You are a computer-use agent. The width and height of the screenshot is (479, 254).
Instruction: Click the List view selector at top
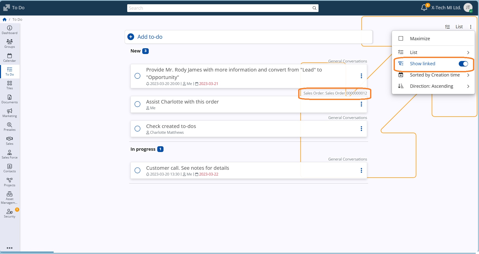pyautogui.click(x=454, y=27)
